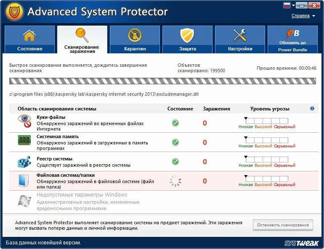Click the Прошло времени 00:00:46 timer
The height and width of the screenshot is (249, 324).
point(287,68)
